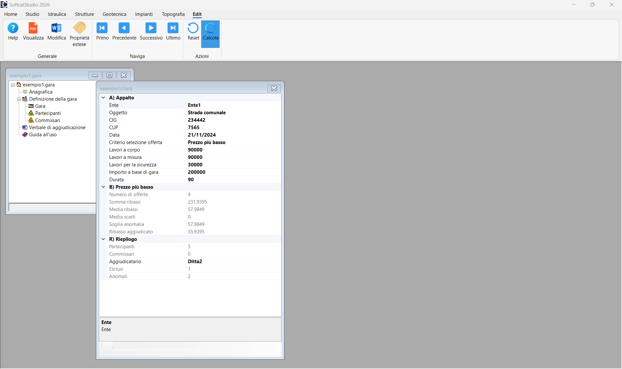Open Criterio selezione offerta value field
Screen dimensions: 622x369
(x=234, y=142)
